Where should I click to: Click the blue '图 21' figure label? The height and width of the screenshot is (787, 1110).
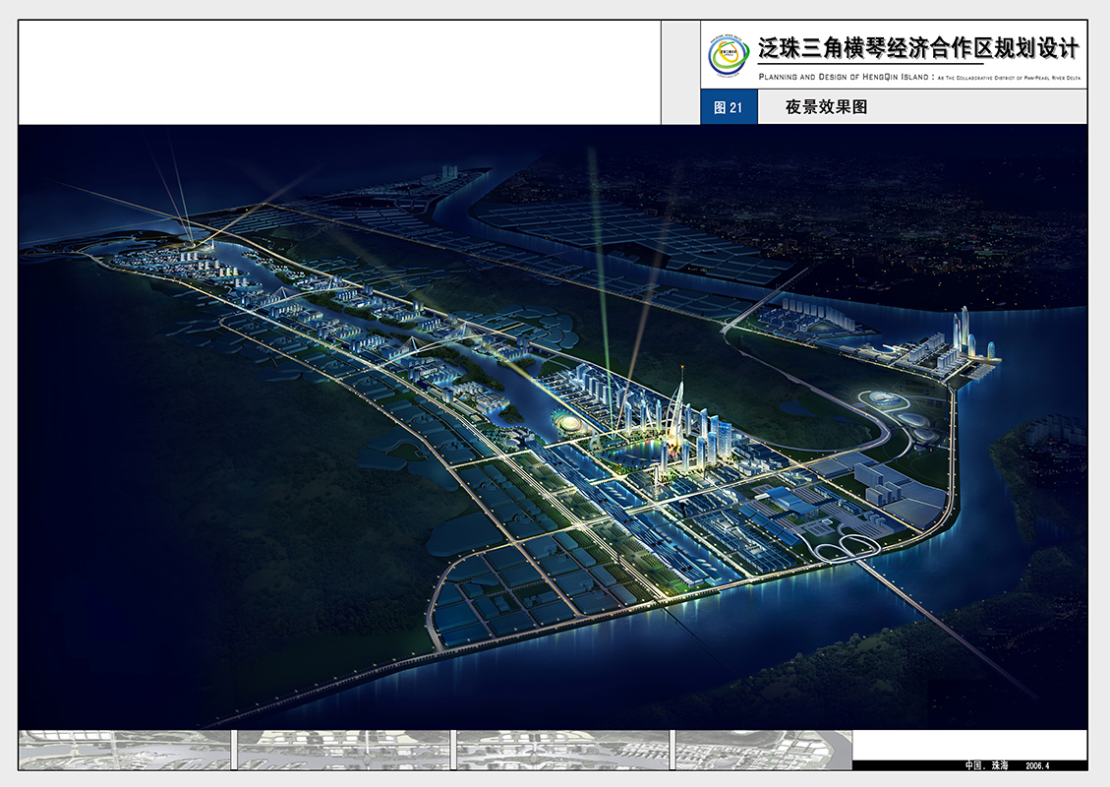pyautogui.click(x=729, y=107)
